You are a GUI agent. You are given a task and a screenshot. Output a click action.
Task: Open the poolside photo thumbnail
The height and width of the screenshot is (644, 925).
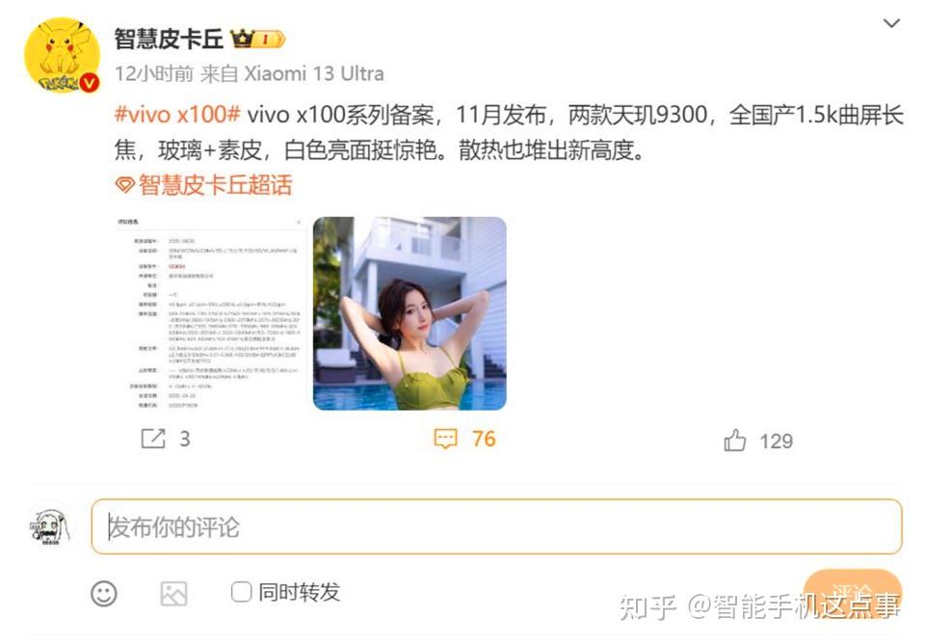coord(410,313)
